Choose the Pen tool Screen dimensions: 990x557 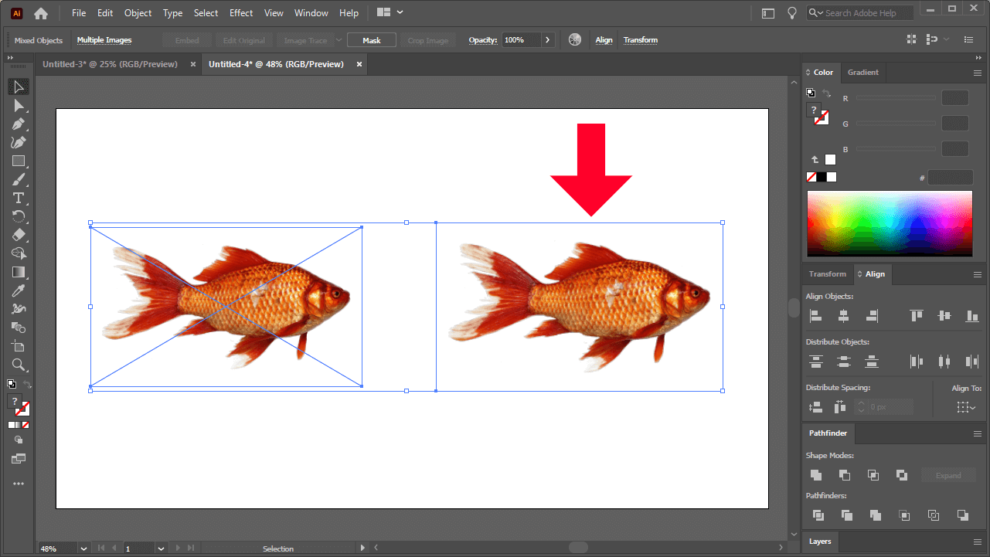pyautogui.click(x=19, y=124)
